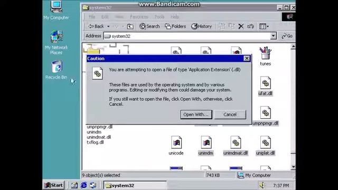
Task: Open the Recycle Bin desktop icon
Action: (57, 70)
